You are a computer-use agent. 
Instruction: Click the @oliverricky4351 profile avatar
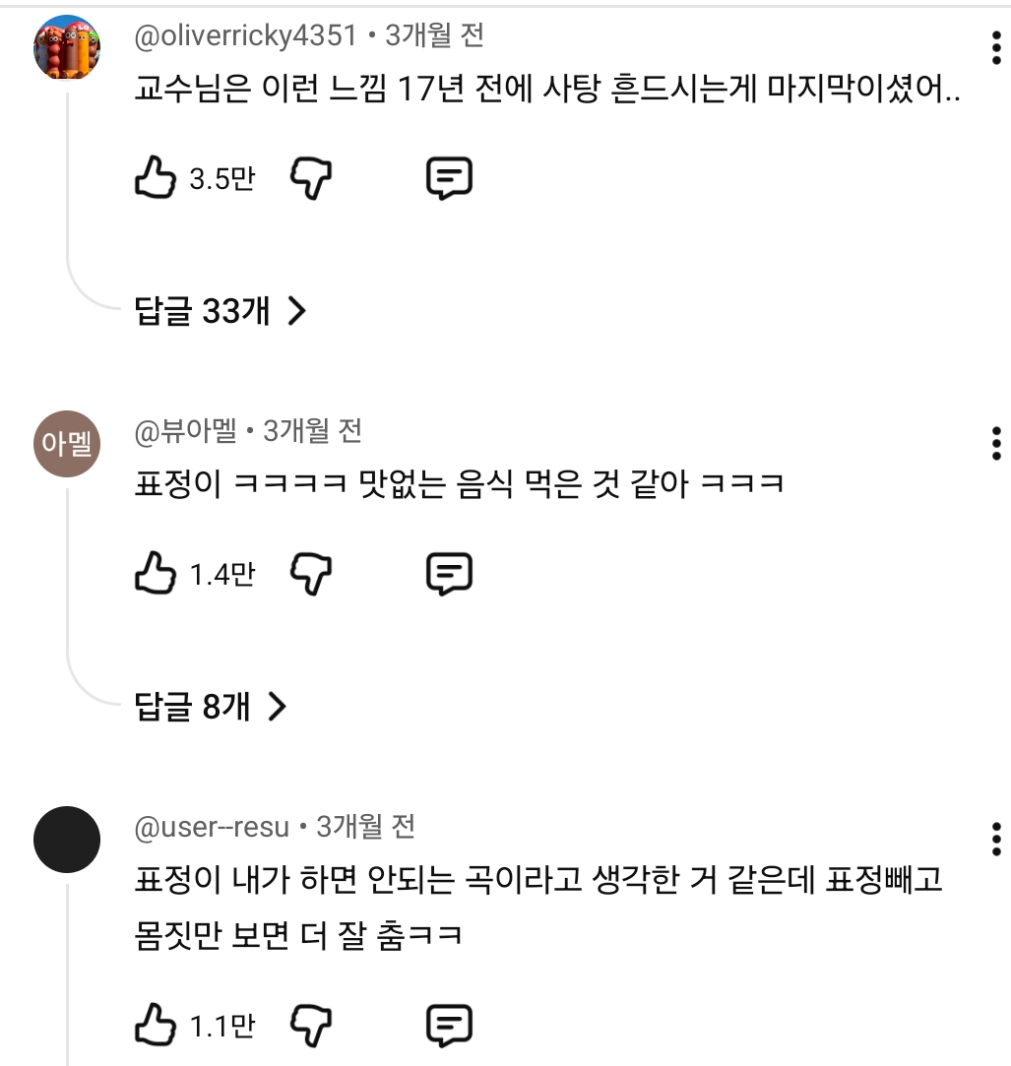67,48
